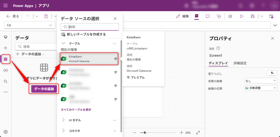Open AI モデル more options ellipsis
The height and width of the screenshot is (137, 280).
coord(115,120)
